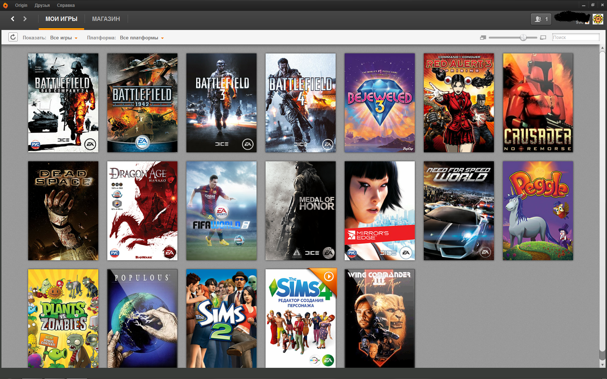Viewport: 607px width, 379px height.
Task: Open the Друзья menu
Action: point(42,5)
